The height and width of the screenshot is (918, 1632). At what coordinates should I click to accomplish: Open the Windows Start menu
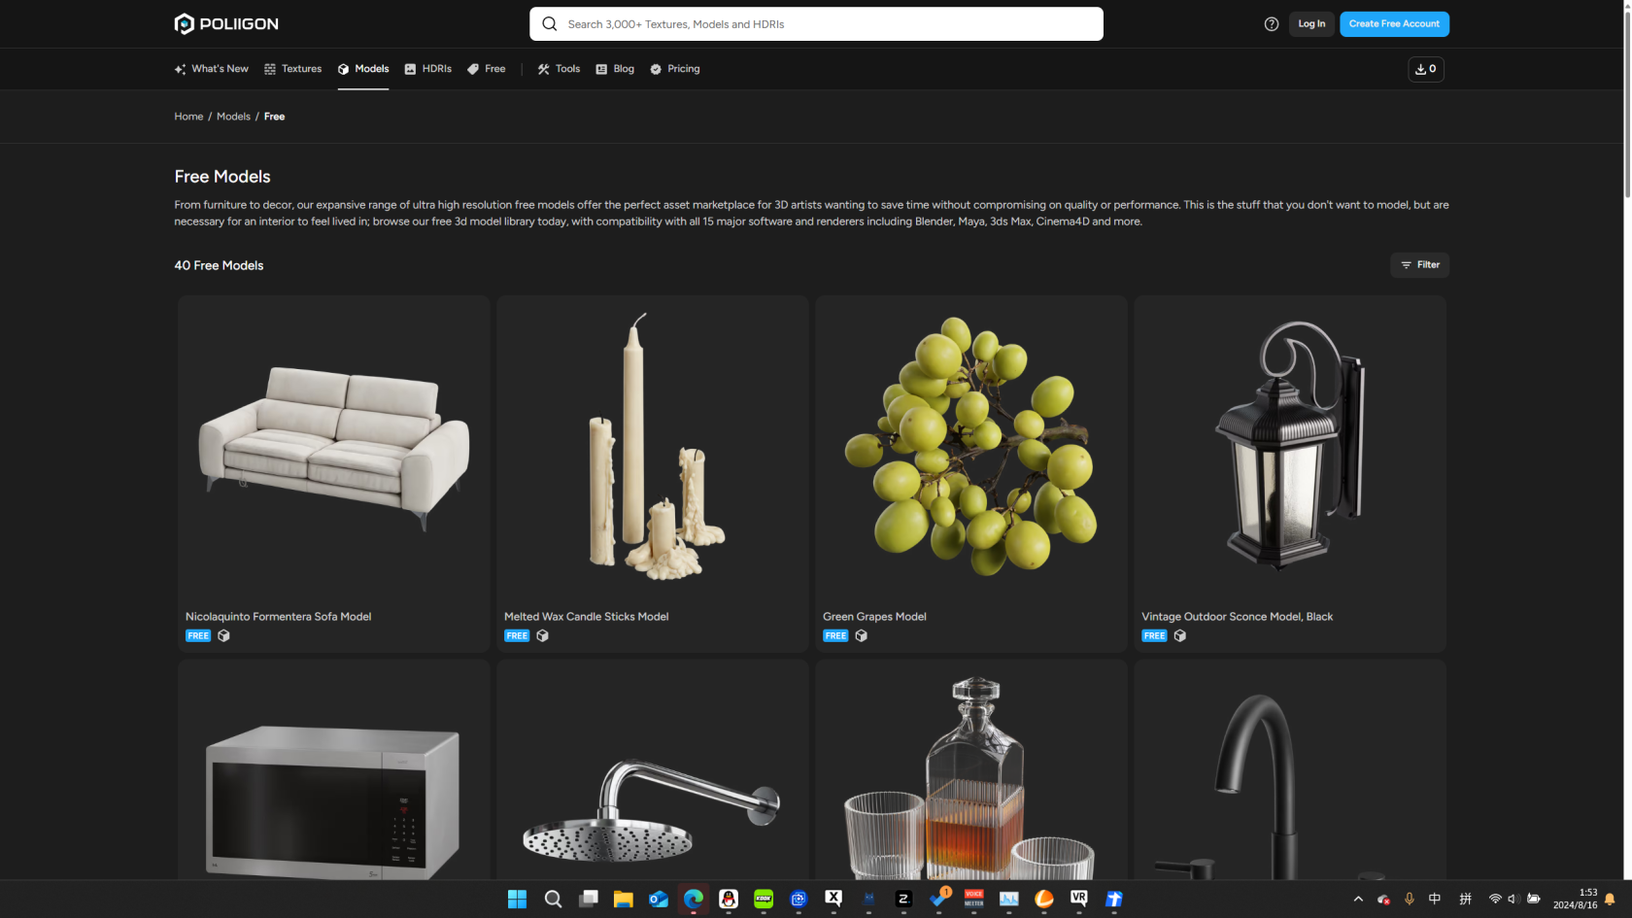point(517,899)
